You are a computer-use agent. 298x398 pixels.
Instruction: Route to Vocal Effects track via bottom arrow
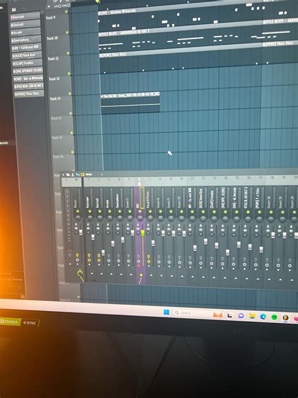pyautogui.click(x=152, y=275)
